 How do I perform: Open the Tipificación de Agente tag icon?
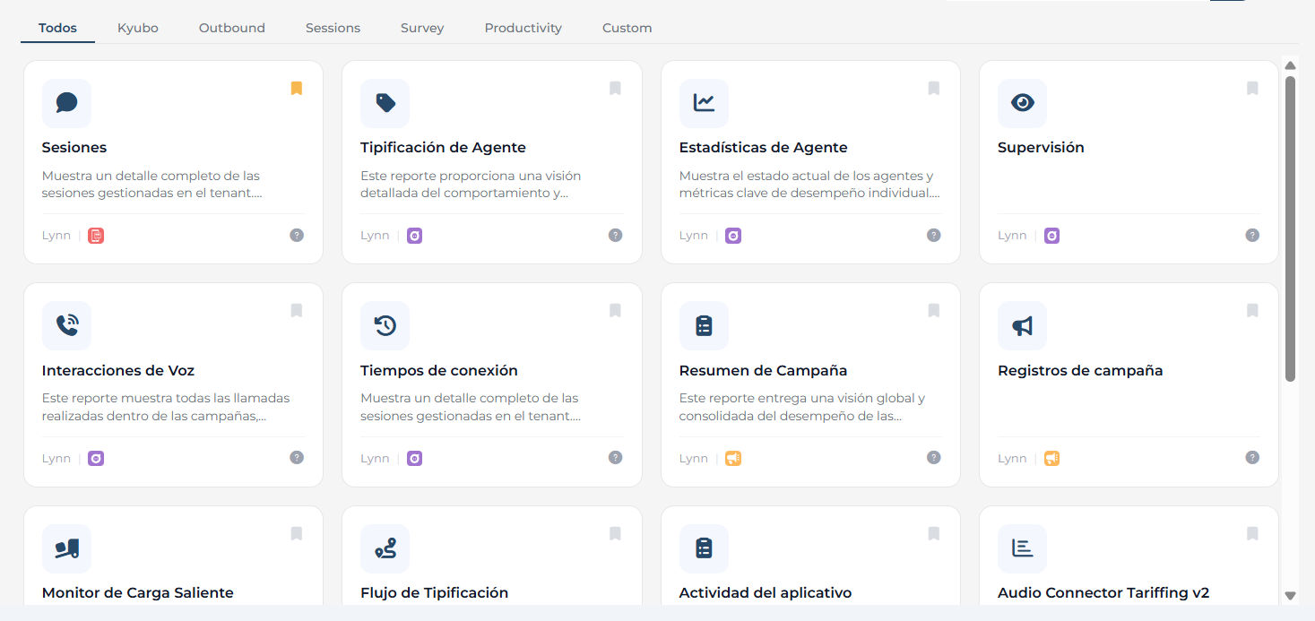[x=385, y=103]
